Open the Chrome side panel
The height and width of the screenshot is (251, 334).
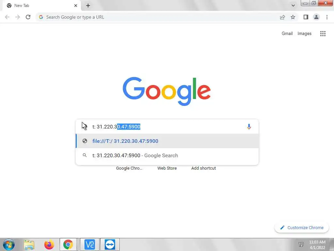(x=306, y=17)
